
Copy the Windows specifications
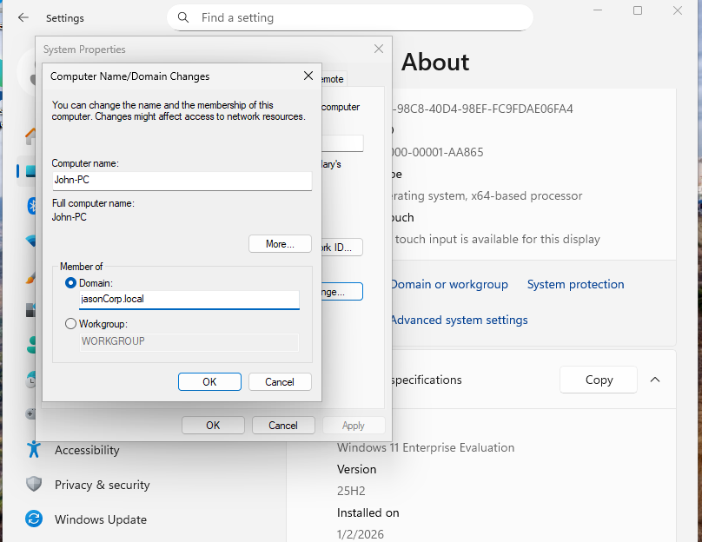599,380
